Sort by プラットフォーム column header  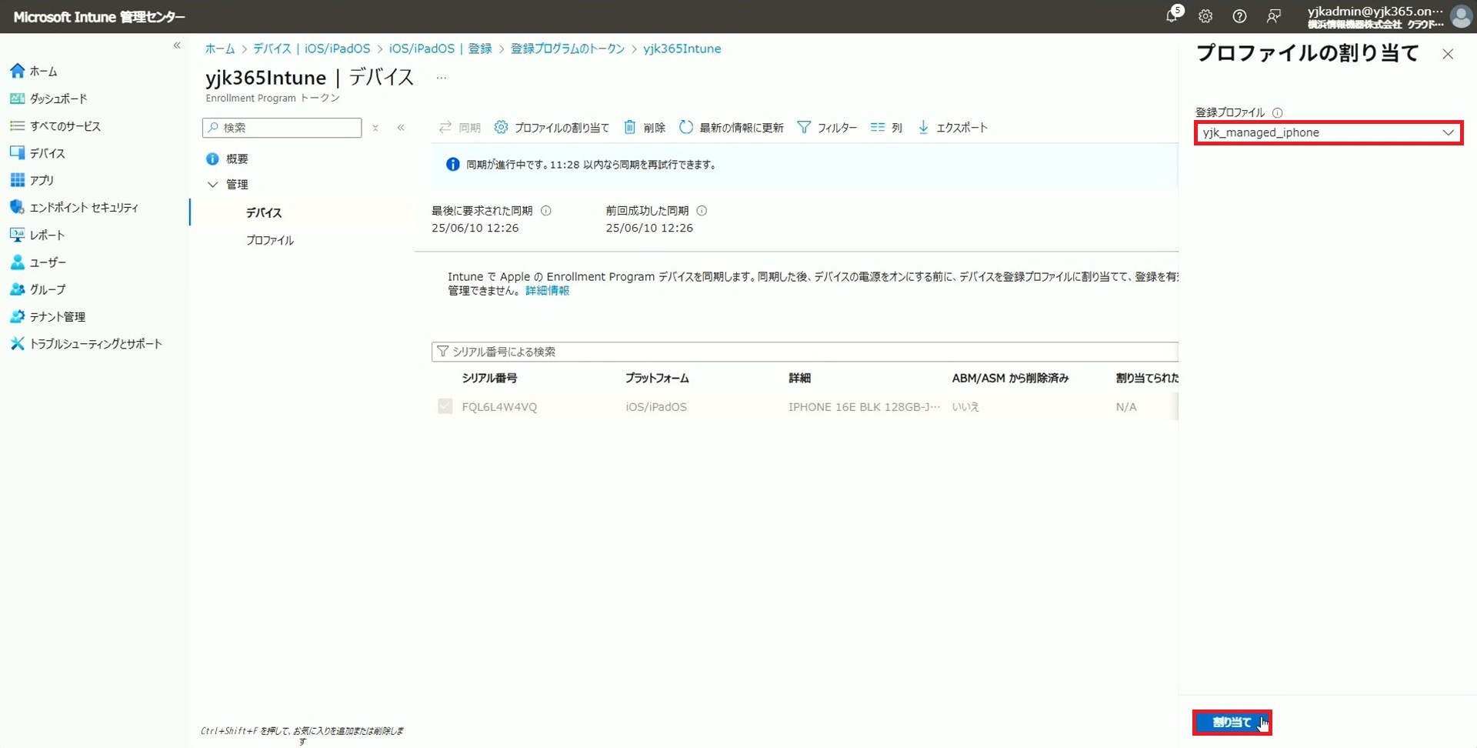(x=657, y=378)
